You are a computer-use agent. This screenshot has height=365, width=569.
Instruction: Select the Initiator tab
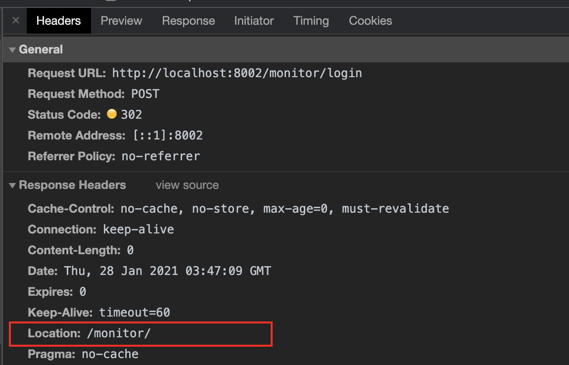254,21
